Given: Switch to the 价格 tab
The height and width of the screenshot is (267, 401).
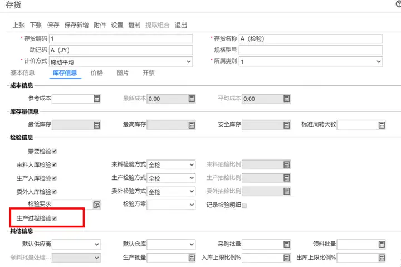Looking at the screenshot, I should click(x=97, y=73).
